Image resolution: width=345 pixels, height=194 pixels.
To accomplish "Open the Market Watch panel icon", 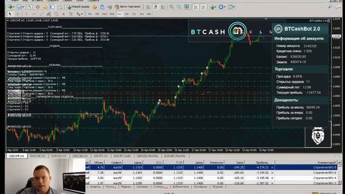I will pyautogui.click(x=30, y=7).
